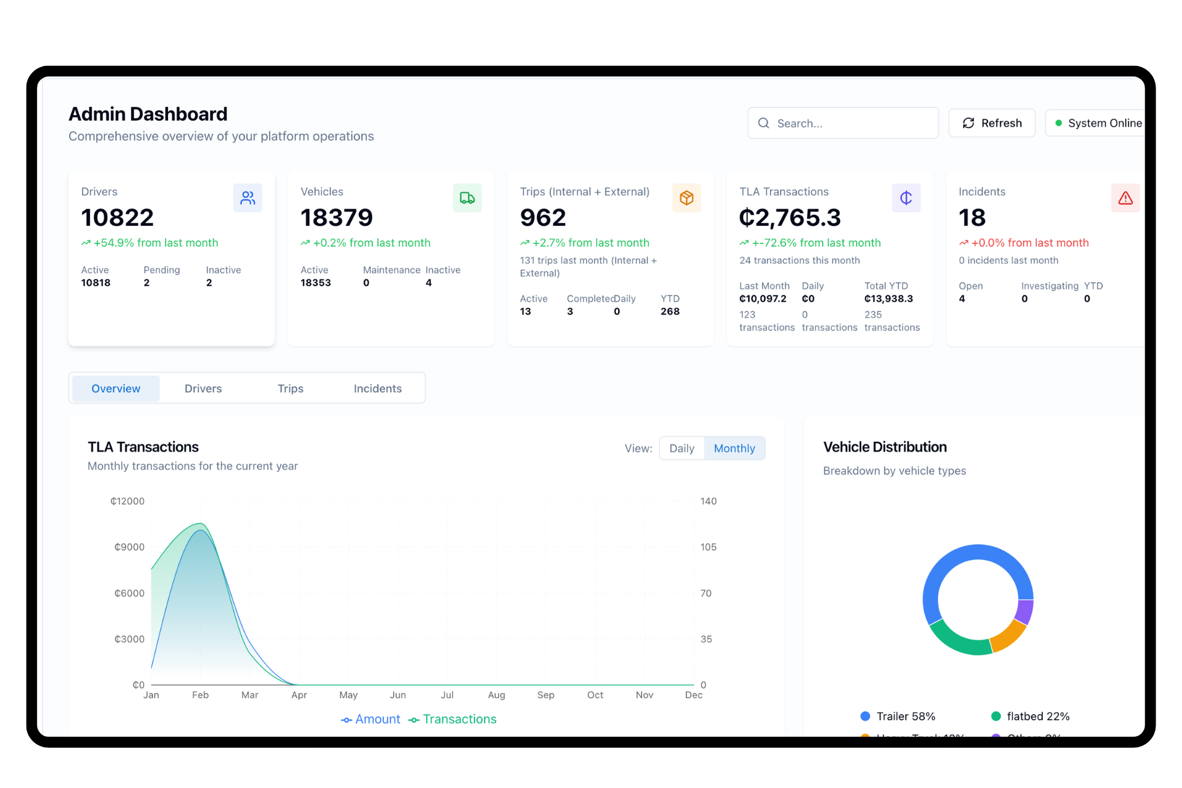Click the search magnifier icon
Screen dimensions: 1182x788
[x=763, y=123]
